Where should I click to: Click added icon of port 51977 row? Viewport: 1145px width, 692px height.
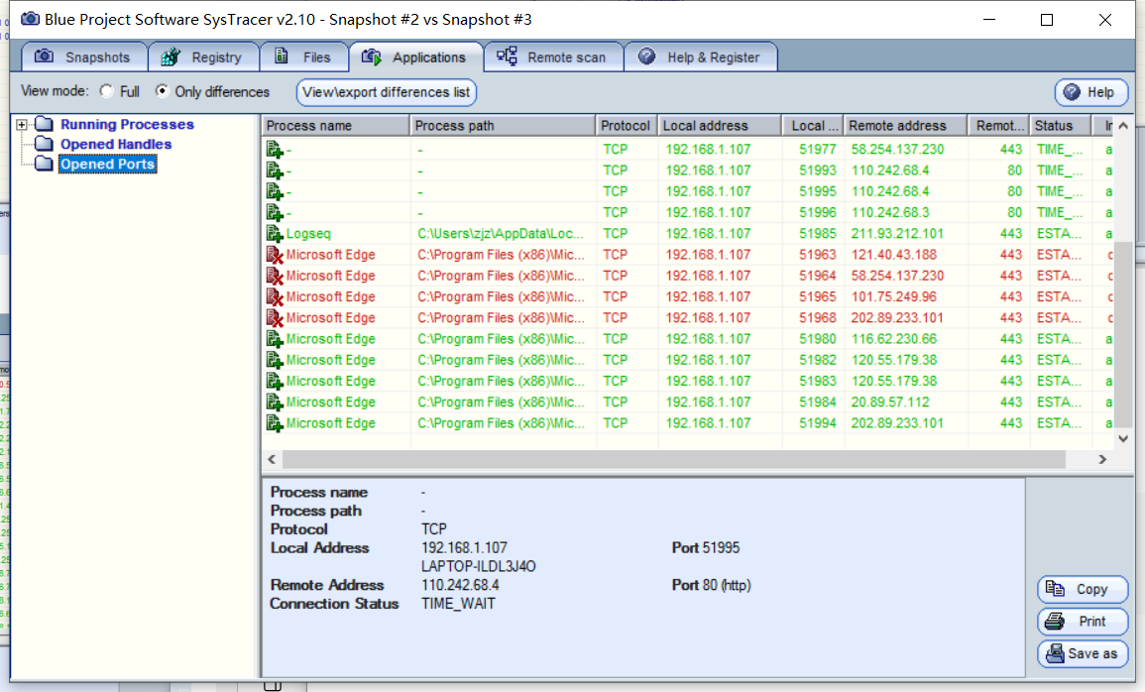(275, 150)
